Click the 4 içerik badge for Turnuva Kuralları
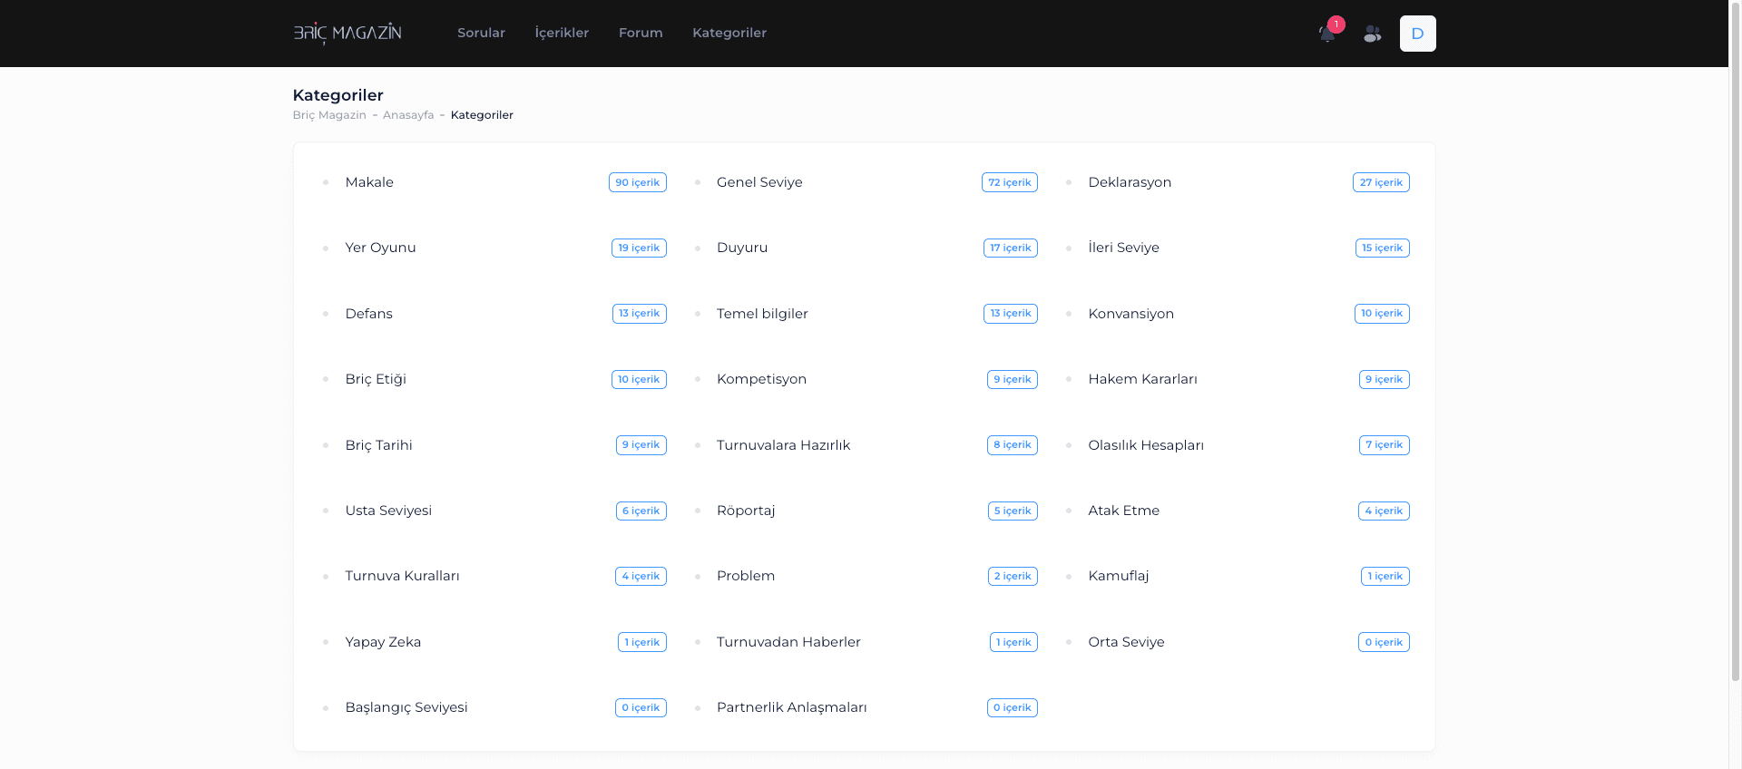 641,576
